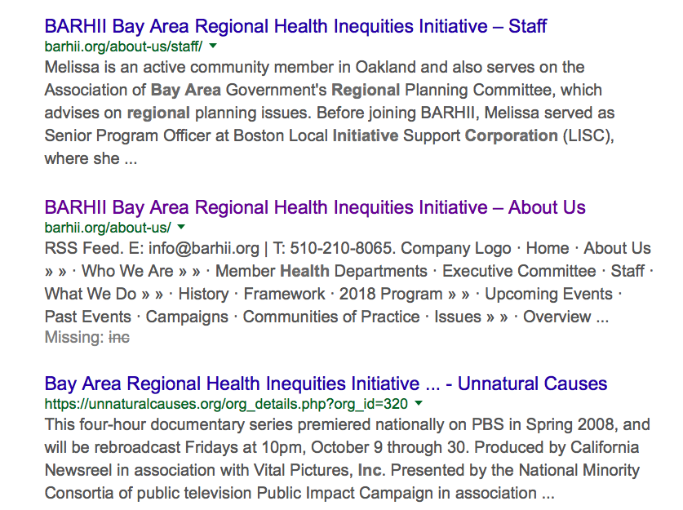Click the struck-through "inc" missing term
Screen dimensions: 683x510
[x=119, y=337]
